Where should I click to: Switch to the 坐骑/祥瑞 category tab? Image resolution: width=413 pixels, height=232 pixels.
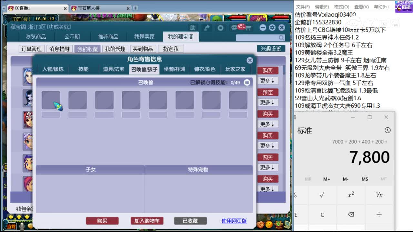174,69
